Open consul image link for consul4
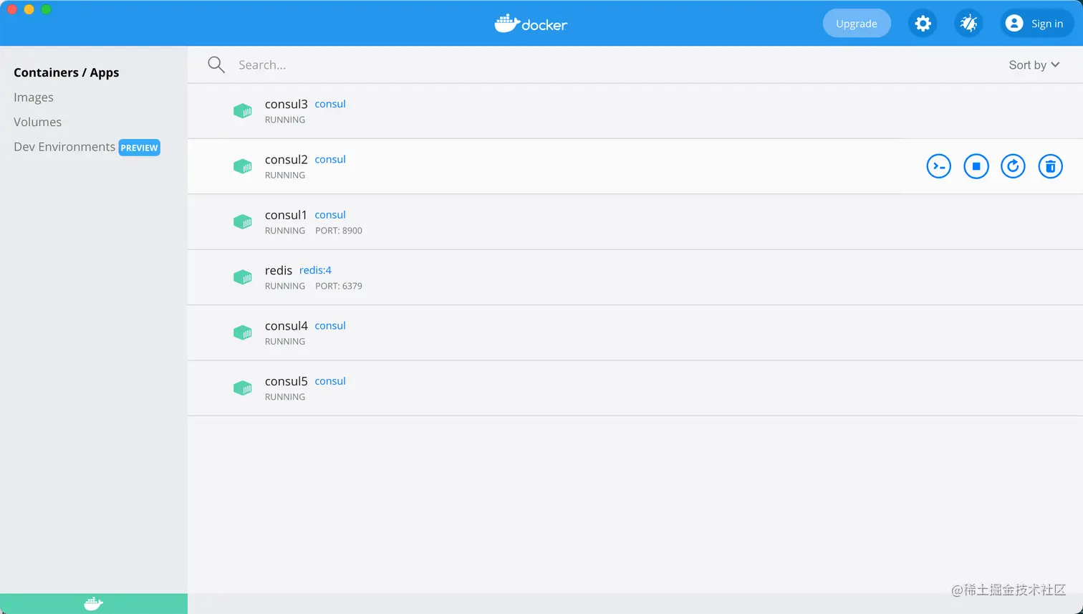The image size is (1083, 614). [x=330, y=325]
